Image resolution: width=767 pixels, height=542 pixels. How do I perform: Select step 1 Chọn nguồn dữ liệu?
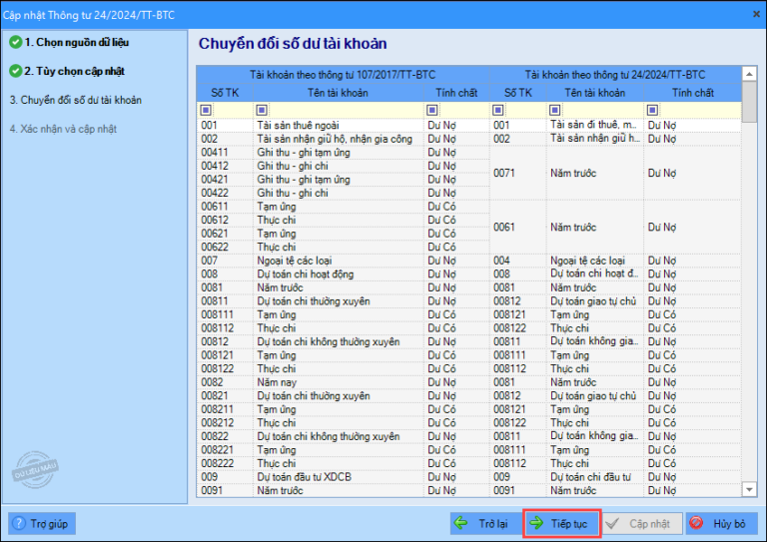pos(76,43)
